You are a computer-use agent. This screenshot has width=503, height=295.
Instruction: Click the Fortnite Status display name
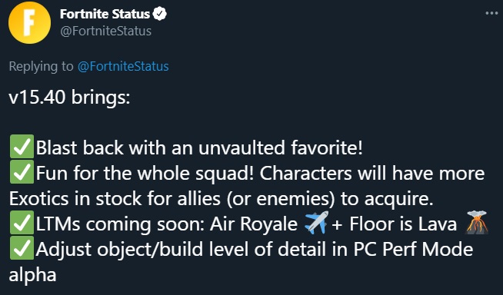[x=105, y=14]
